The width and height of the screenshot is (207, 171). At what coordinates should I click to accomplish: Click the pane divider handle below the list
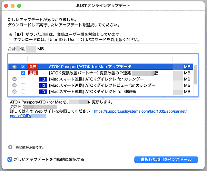(103, 98)
